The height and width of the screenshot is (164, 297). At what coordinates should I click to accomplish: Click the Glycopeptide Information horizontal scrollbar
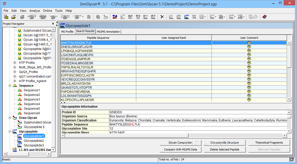(x=173, y=135)
